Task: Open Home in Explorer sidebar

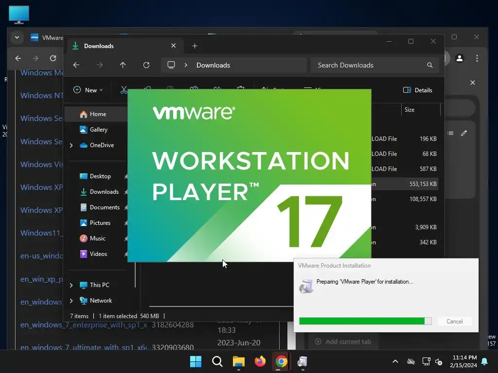Action: click(97, 114)
